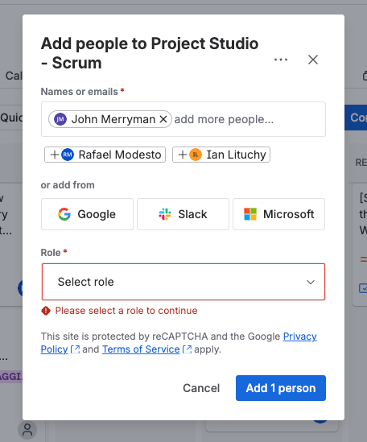The height and width of the screenshot is (442, 367).
Task: Open the Google Privacy Policy link
Action: click(x=299, y=337)
